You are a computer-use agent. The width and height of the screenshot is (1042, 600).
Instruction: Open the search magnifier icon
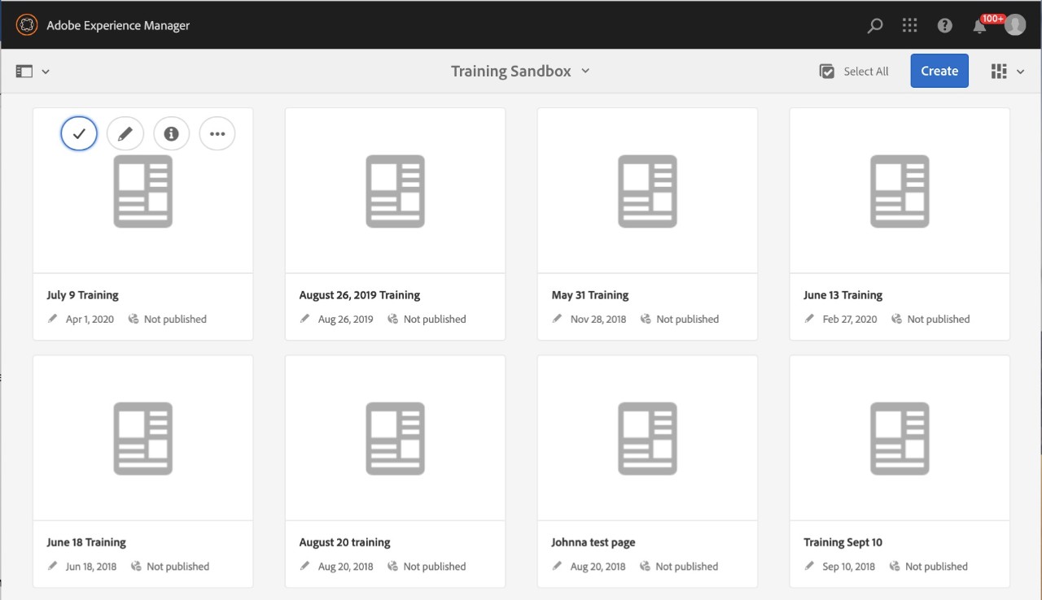(x=875, y=26)
